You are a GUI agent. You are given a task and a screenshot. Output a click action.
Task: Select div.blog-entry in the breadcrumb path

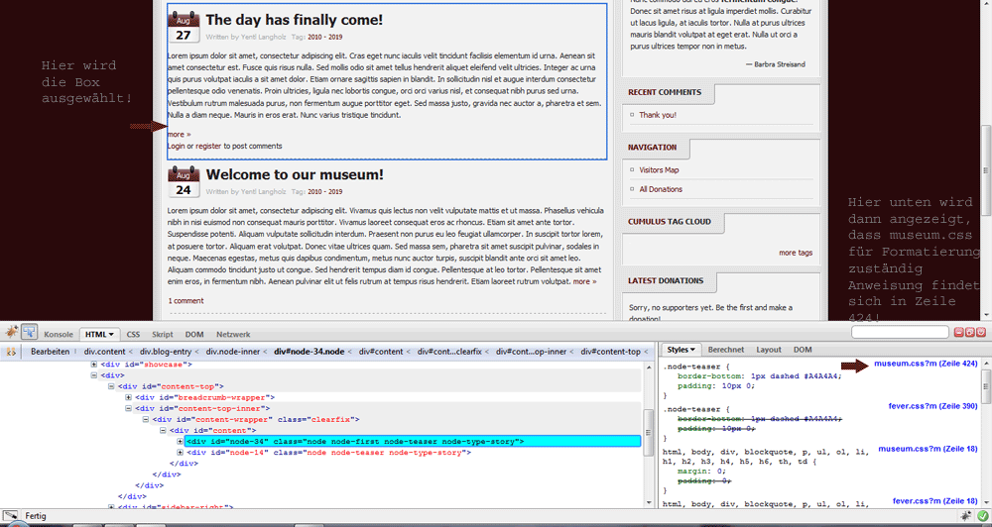pos(167,351)
